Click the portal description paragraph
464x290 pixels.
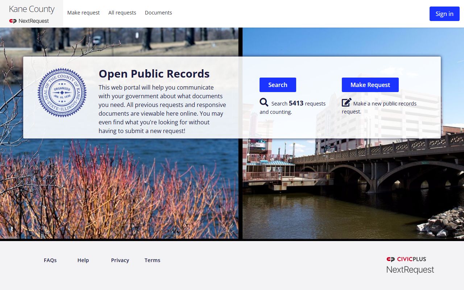tap(162, 109)
